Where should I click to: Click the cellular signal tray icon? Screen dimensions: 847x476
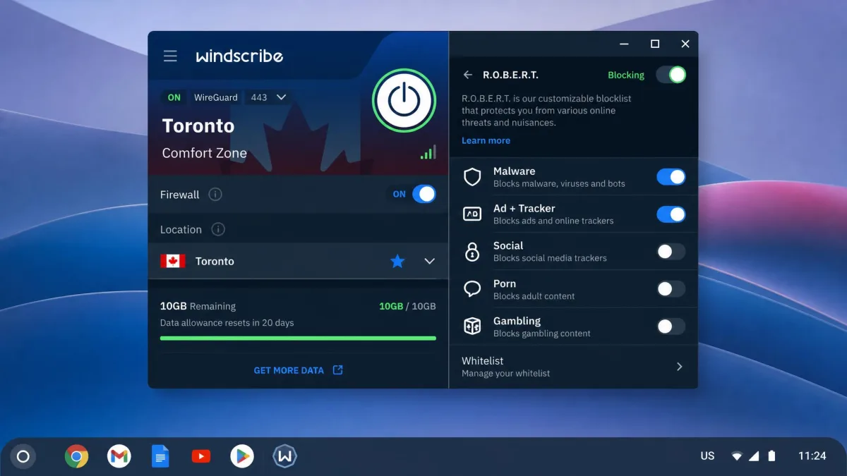point(754,456)
